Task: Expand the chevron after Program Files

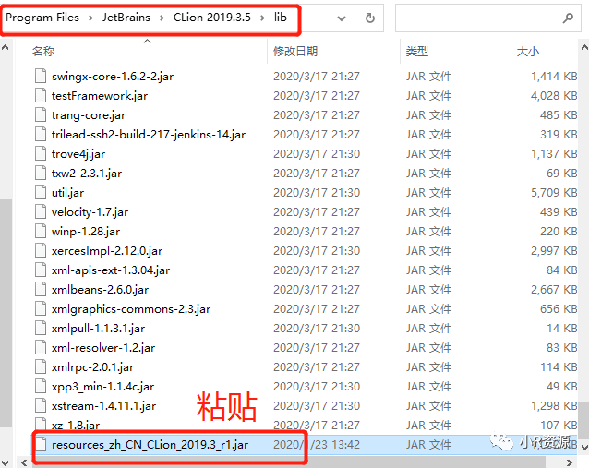Action: pos(90,18)
